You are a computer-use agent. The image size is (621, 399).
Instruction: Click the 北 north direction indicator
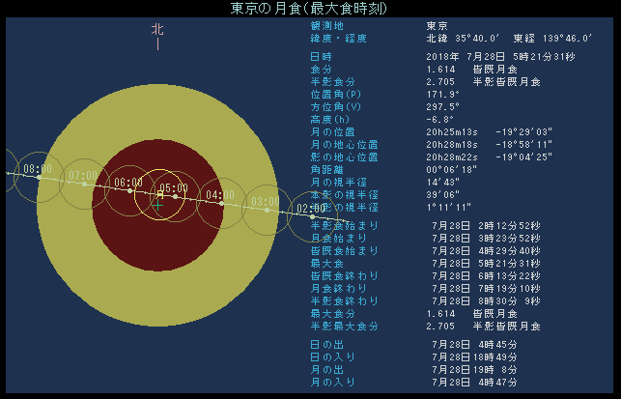pos(157,30)
